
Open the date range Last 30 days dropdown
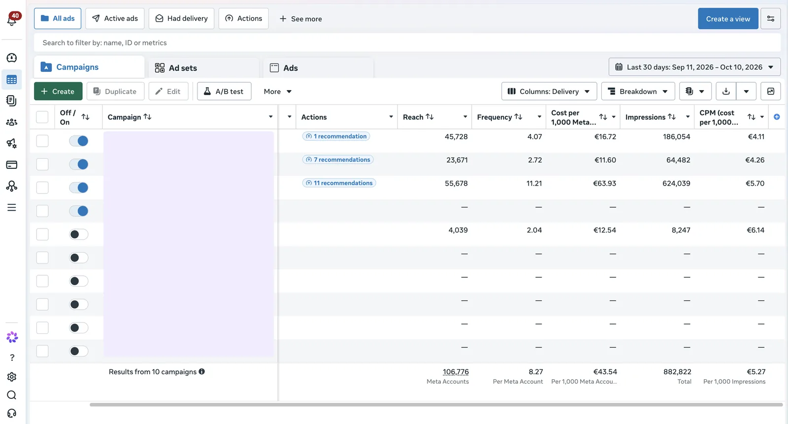tap(694, 67)
